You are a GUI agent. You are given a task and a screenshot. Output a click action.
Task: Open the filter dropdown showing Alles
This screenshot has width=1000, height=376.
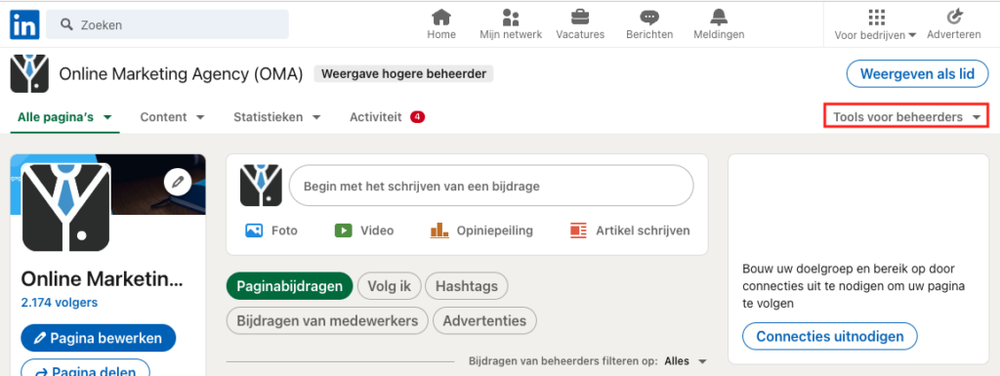coord(686,361)
